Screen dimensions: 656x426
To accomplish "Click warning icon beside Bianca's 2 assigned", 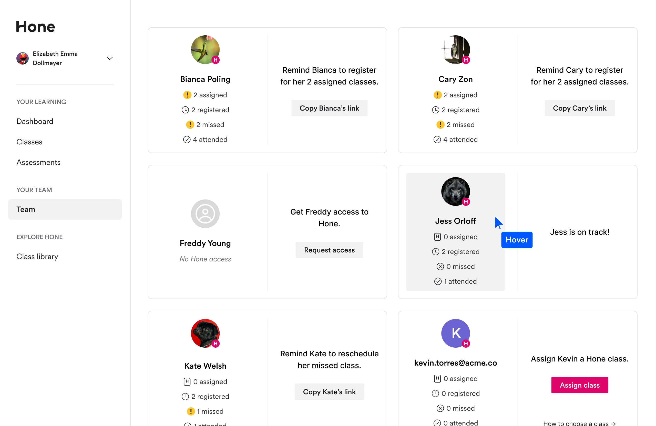I will (x=187, y=95).
